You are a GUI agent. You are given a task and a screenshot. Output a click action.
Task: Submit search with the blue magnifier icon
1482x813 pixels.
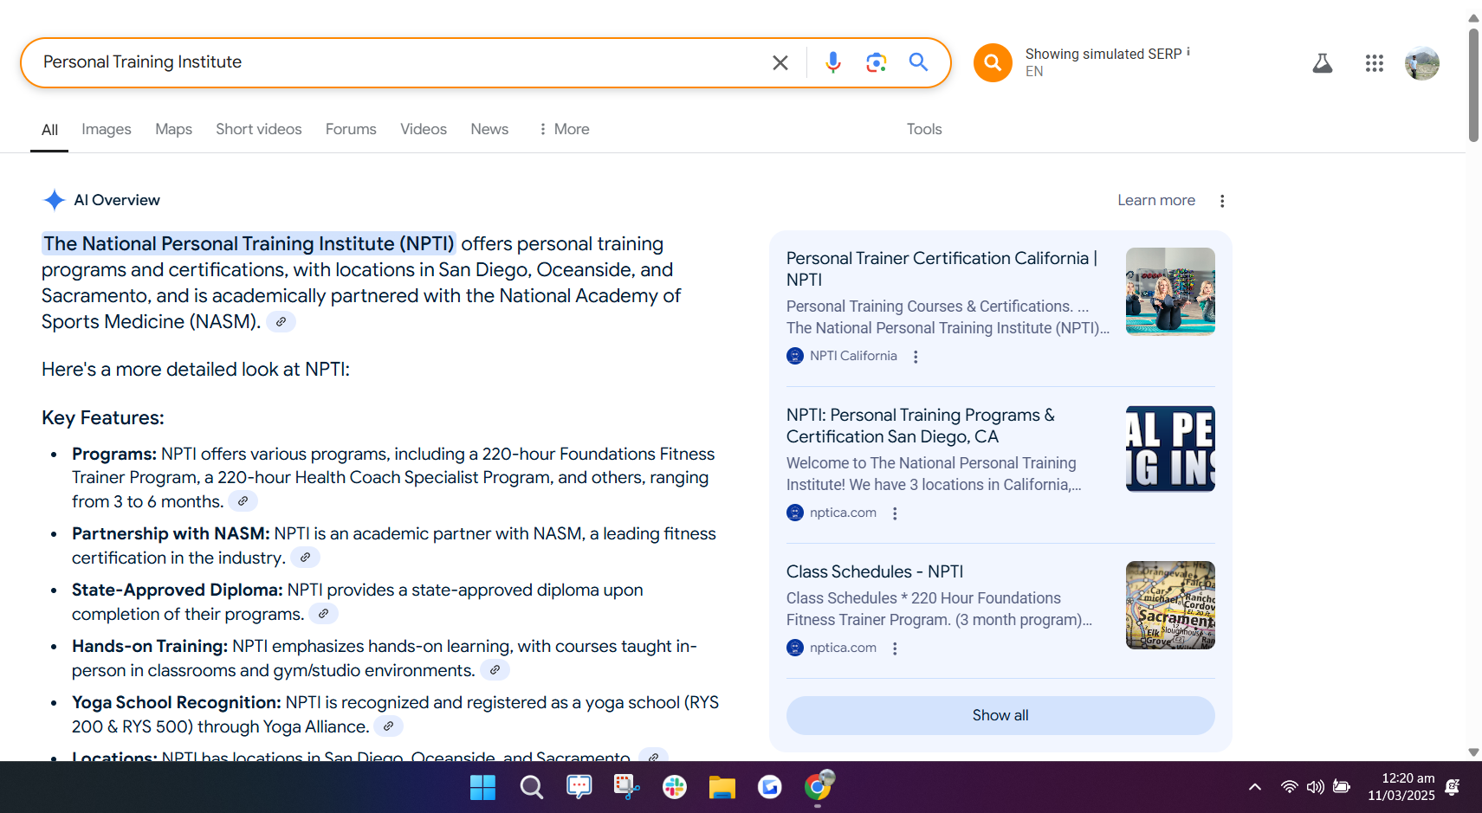tap(918, 62)
